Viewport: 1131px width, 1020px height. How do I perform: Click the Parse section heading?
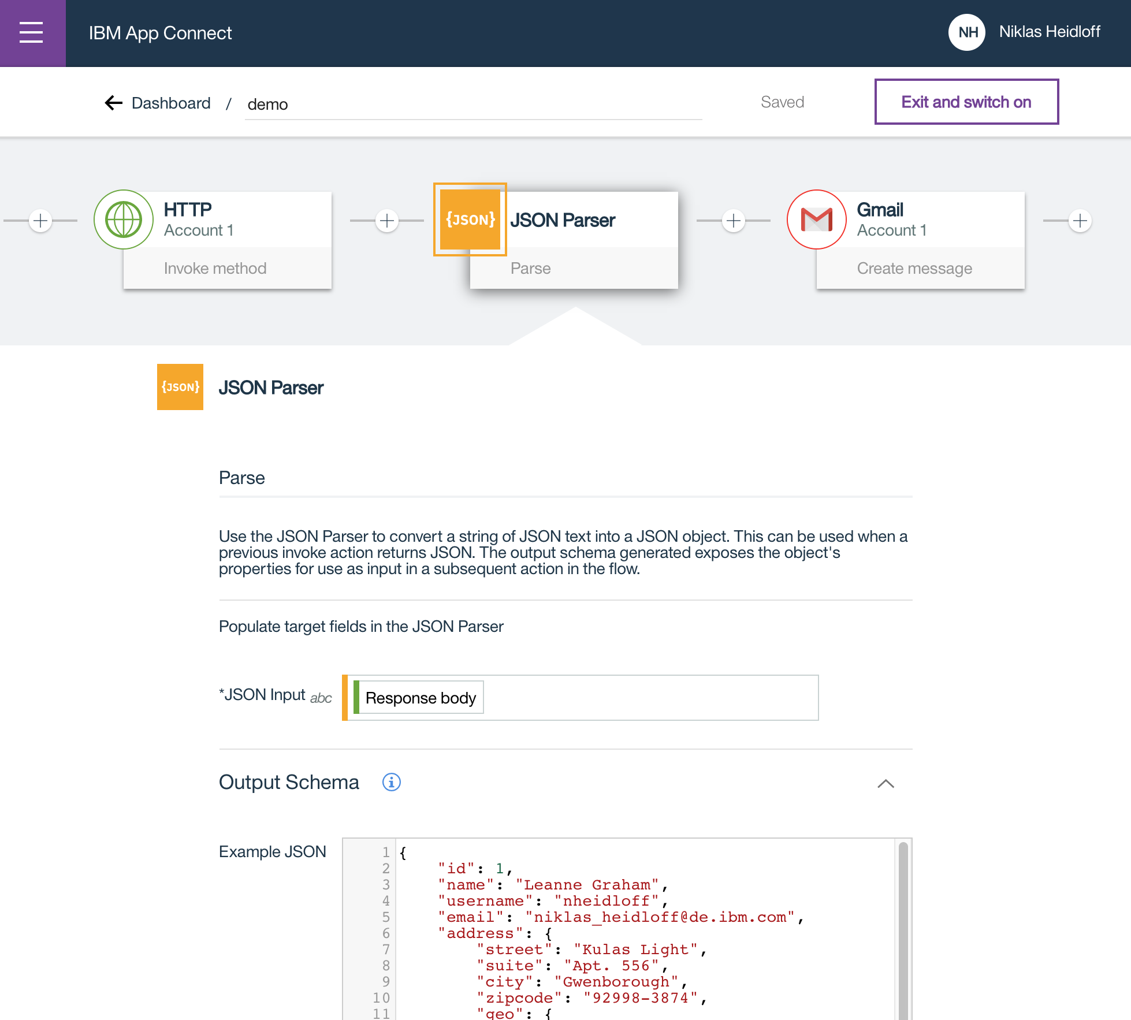click(241, 478)
